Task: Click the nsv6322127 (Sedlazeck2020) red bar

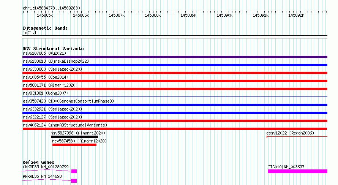Action: (175, 121)
